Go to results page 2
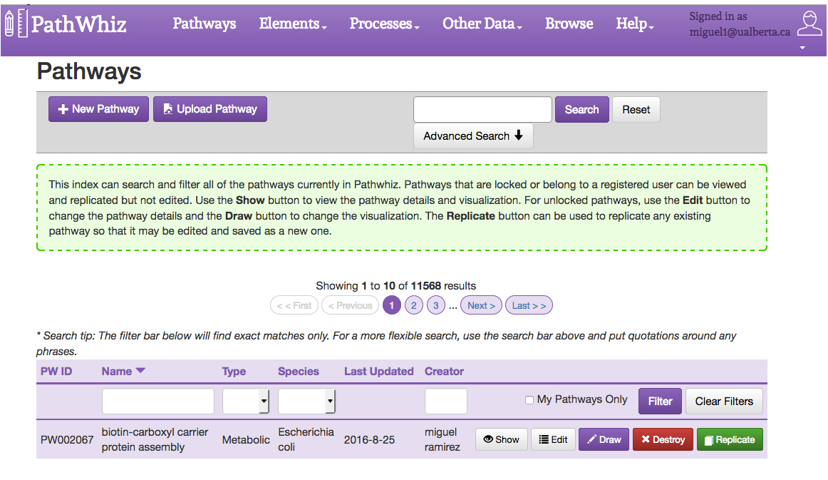Screen dimensions: 828x480 point(414,305)
